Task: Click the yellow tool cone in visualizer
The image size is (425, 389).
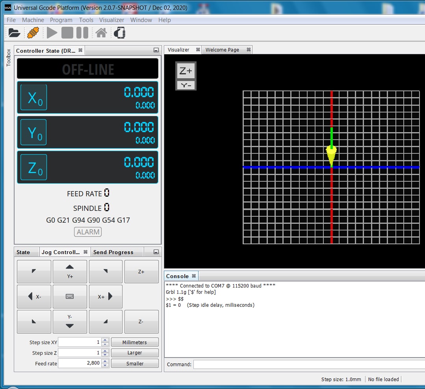Action: click(331, 155)
